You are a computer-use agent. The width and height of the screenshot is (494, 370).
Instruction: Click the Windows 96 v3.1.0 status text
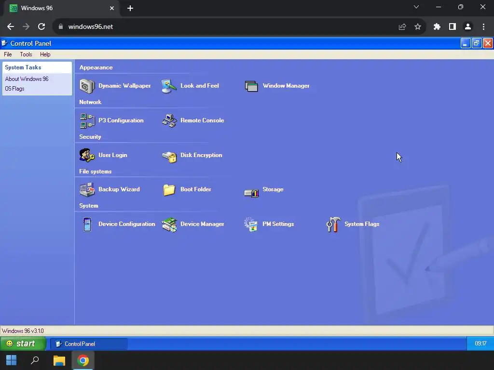(x=23, y=330)
